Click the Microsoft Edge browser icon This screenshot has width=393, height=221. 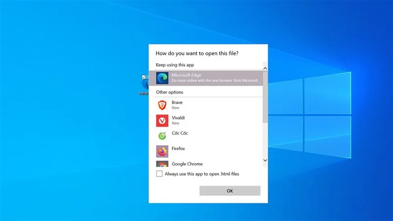pos(162,78)
